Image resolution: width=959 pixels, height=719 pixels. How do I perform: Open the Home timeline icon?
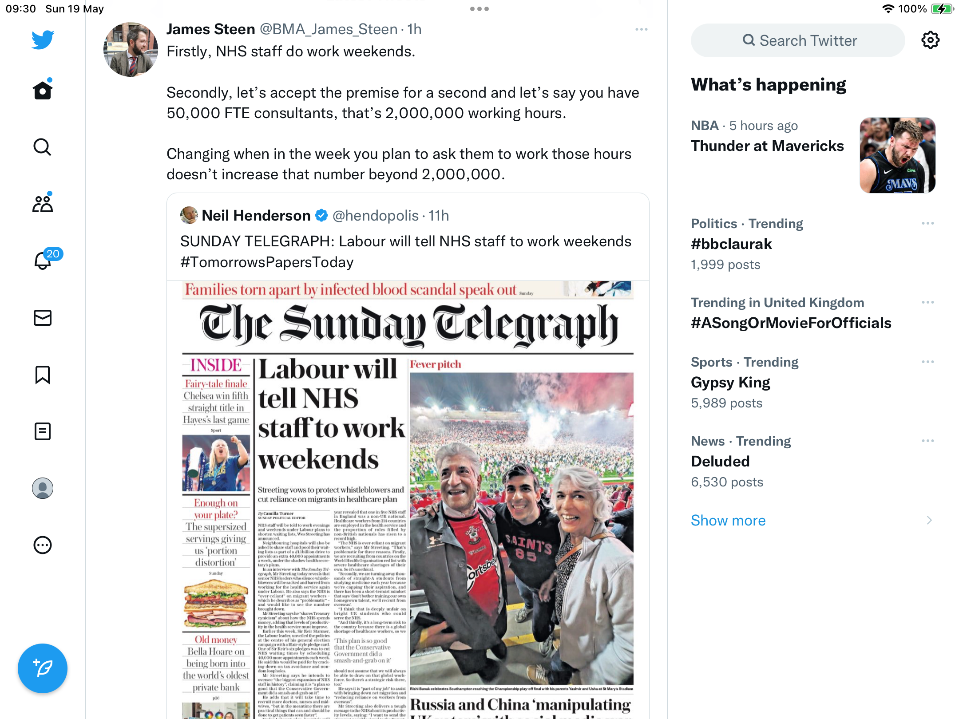[x=43, y=90]
